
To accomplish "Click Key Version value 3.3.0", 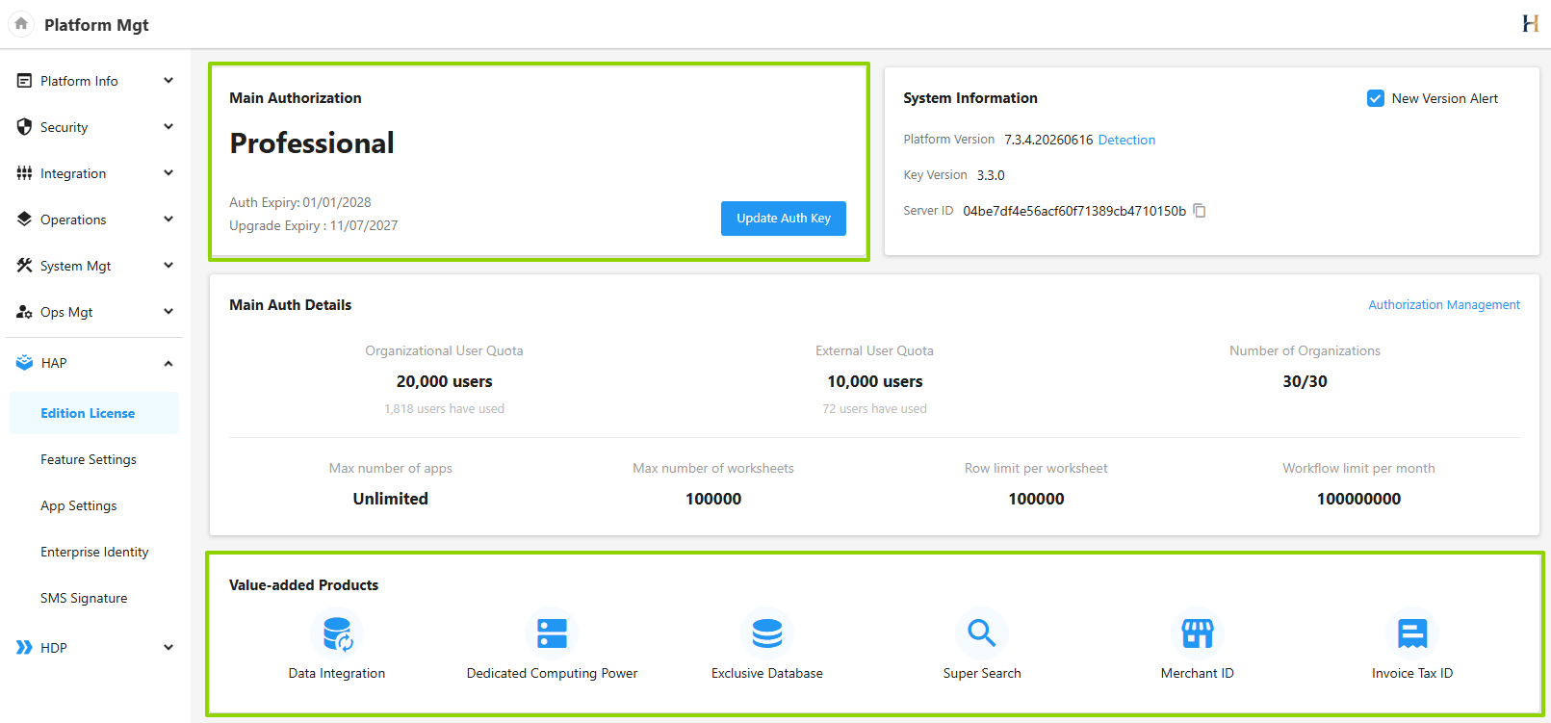I will (991, 175).
